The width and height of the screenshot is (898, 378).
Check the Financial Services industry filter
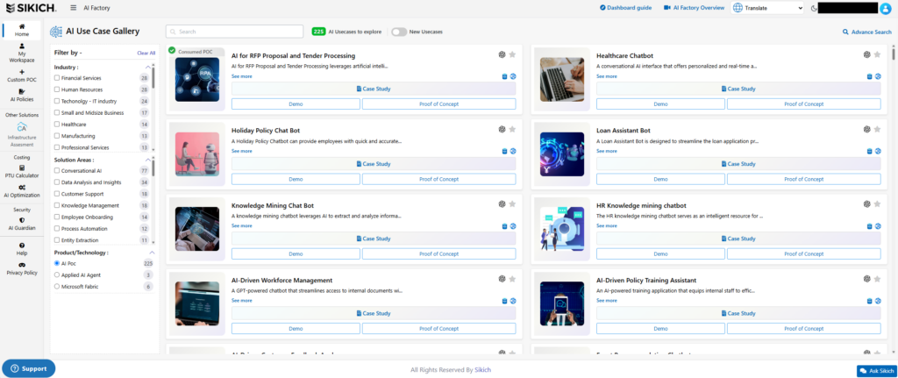57,78
